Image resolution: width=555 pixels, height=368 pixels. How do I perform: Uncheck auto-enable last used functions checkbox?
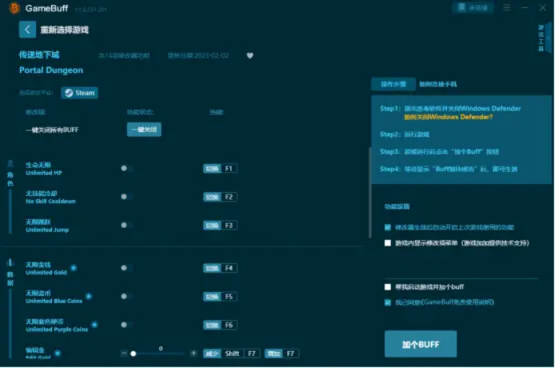point(388,227)
